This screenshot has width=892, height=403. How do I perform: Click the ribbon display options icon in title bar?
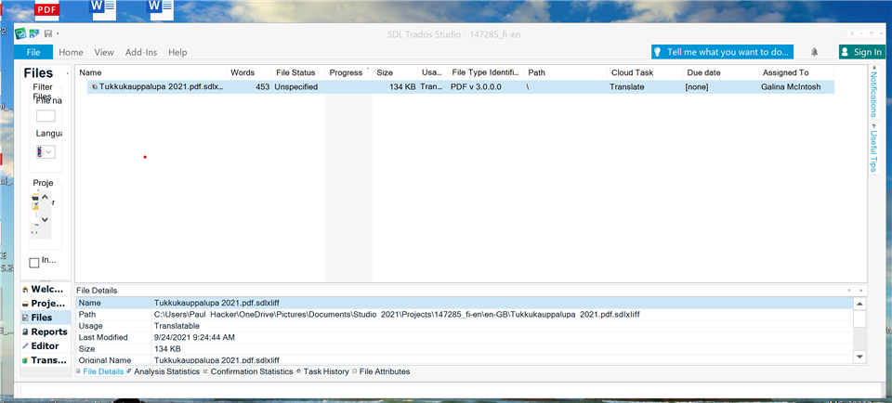coord(852,34)
